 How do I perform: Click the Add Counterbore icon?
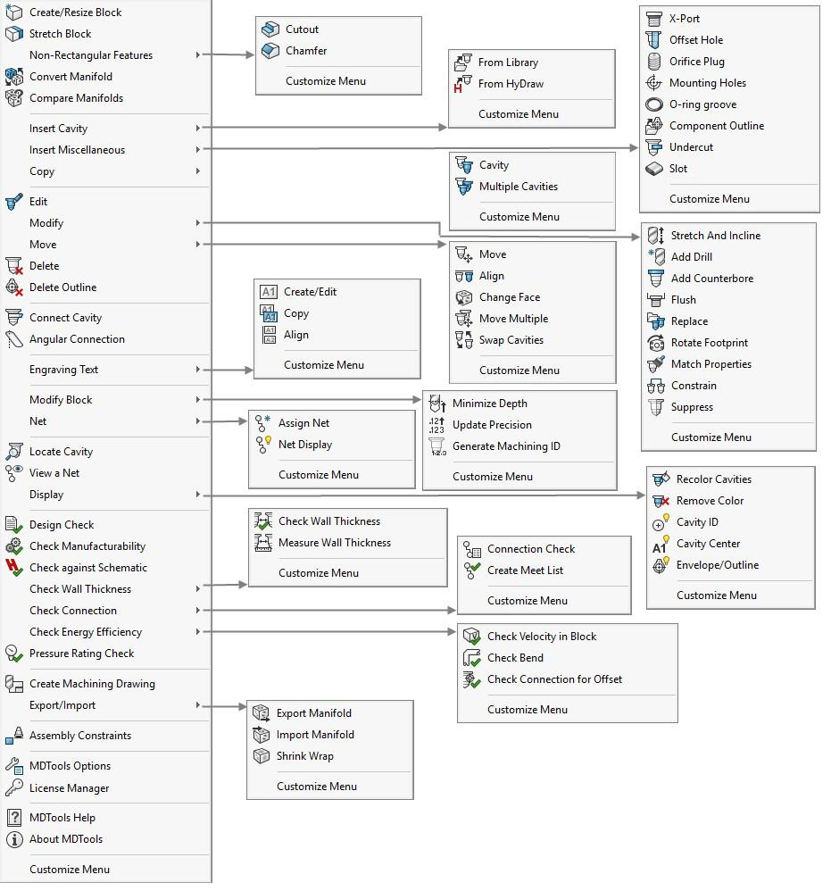point(656,279)
